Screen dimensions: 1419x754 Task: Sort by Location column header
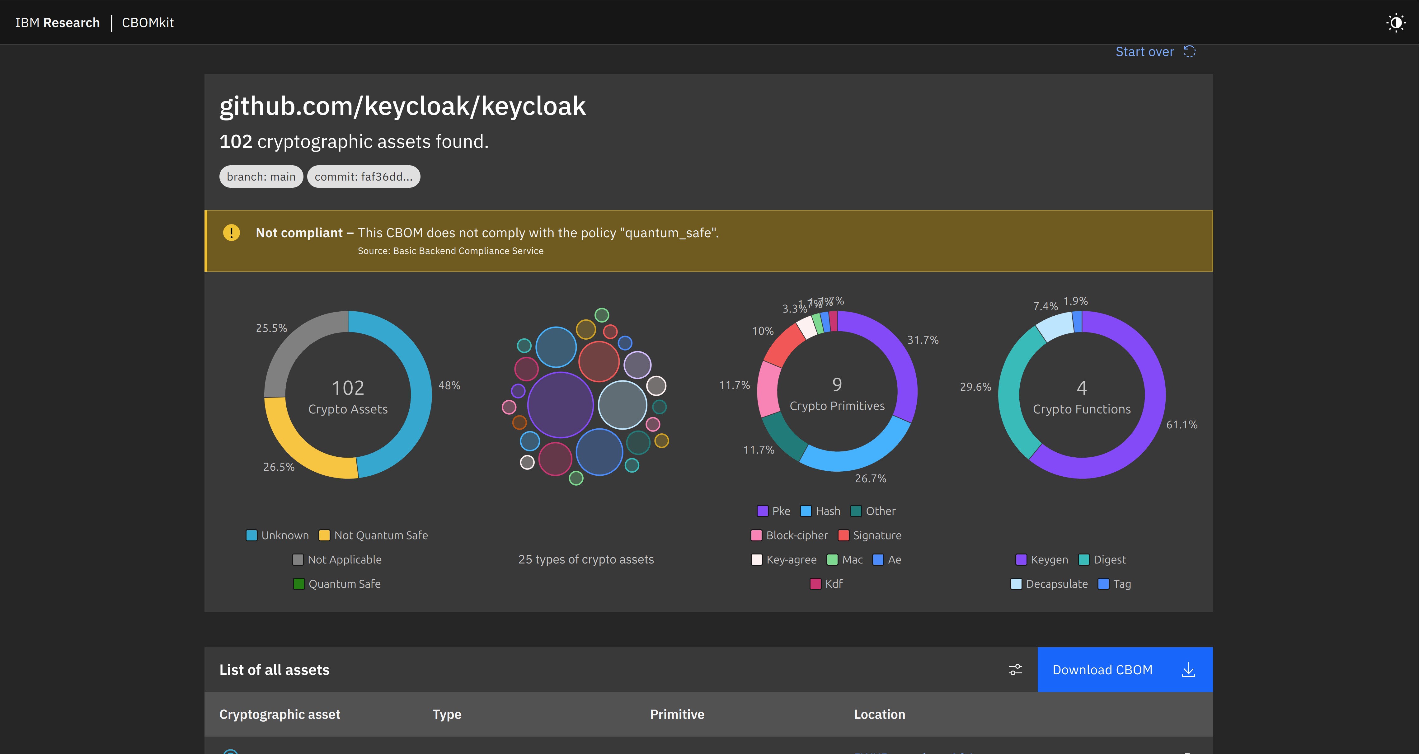coord(879,714)
